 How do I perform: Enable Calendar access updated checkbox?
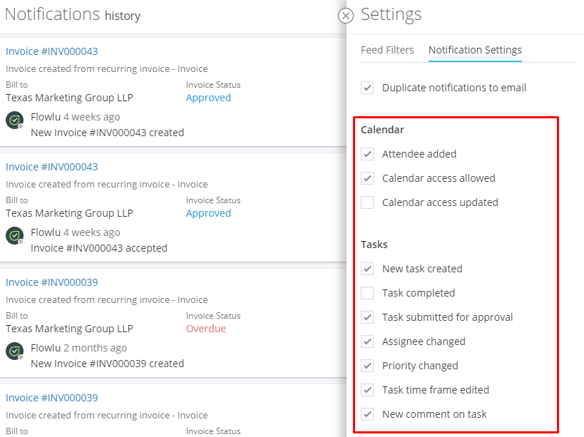(367, 202)
